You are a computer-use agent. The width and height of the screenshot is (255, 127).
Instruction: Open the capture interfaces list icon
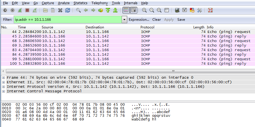(5, 11)
